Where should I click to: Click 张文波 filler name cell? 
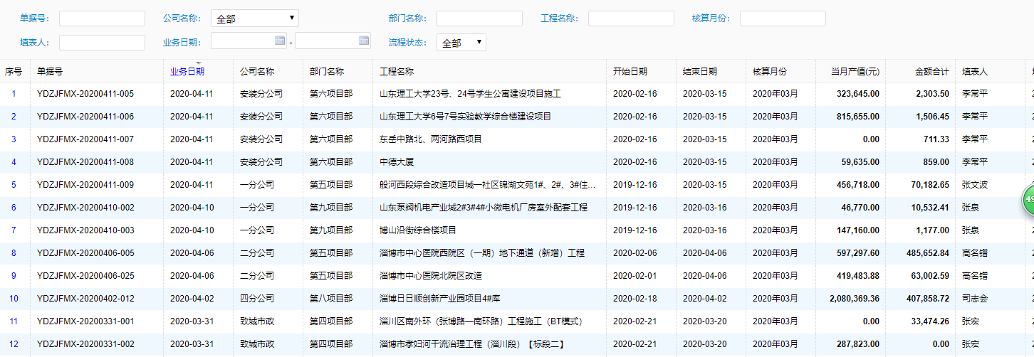point(975,185)
